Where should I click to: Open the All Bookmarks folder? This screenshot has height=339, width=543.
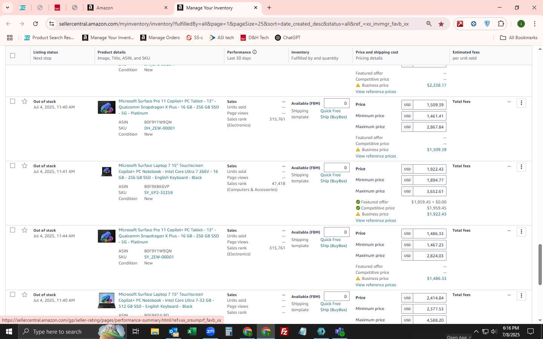point(518,38)
